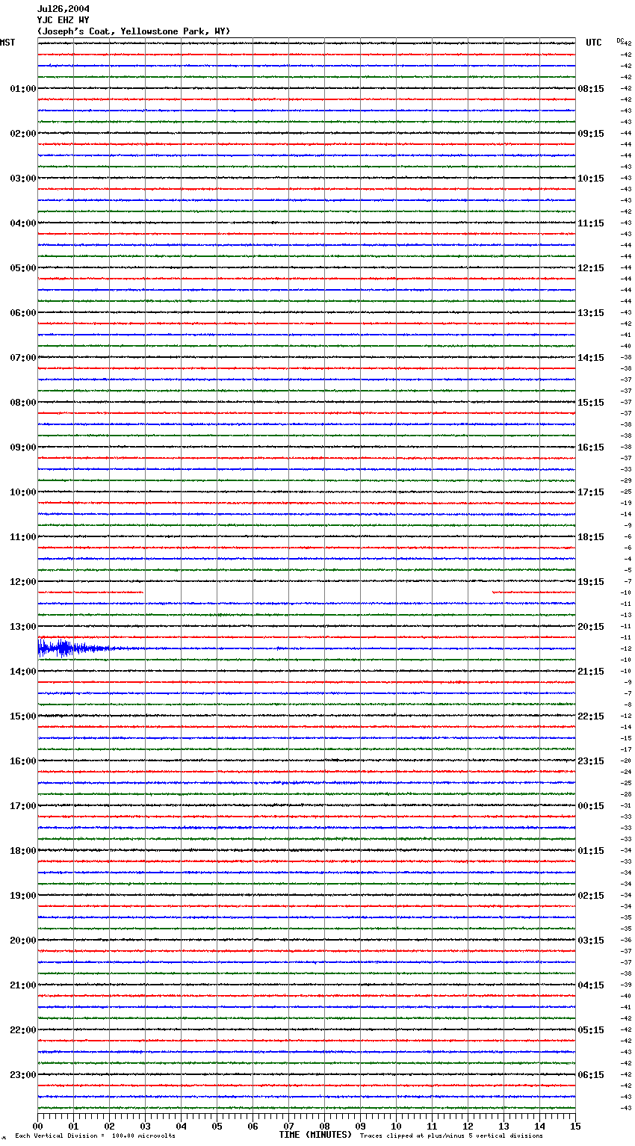Select the 01:00 MST time label
The height and width of the screenshot is (1146, 635).
pyautogui.click(x=23, y=89)
